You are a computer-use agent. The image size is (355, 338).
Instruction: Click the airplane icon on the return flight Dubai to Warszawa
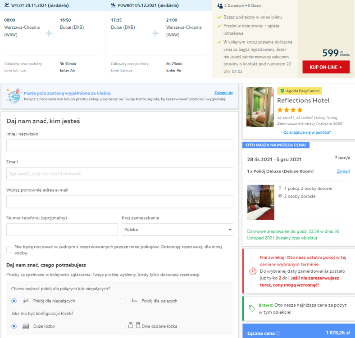tap(156, 33)
